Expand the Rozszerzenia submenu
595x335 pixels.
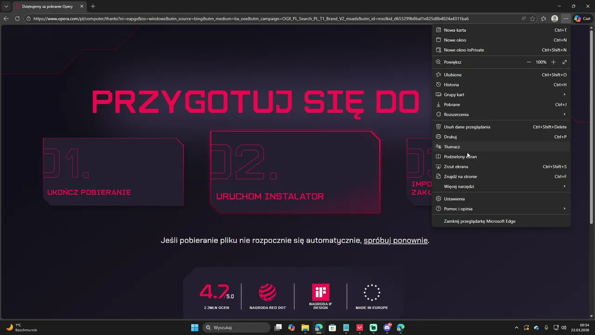pos(501,114)
